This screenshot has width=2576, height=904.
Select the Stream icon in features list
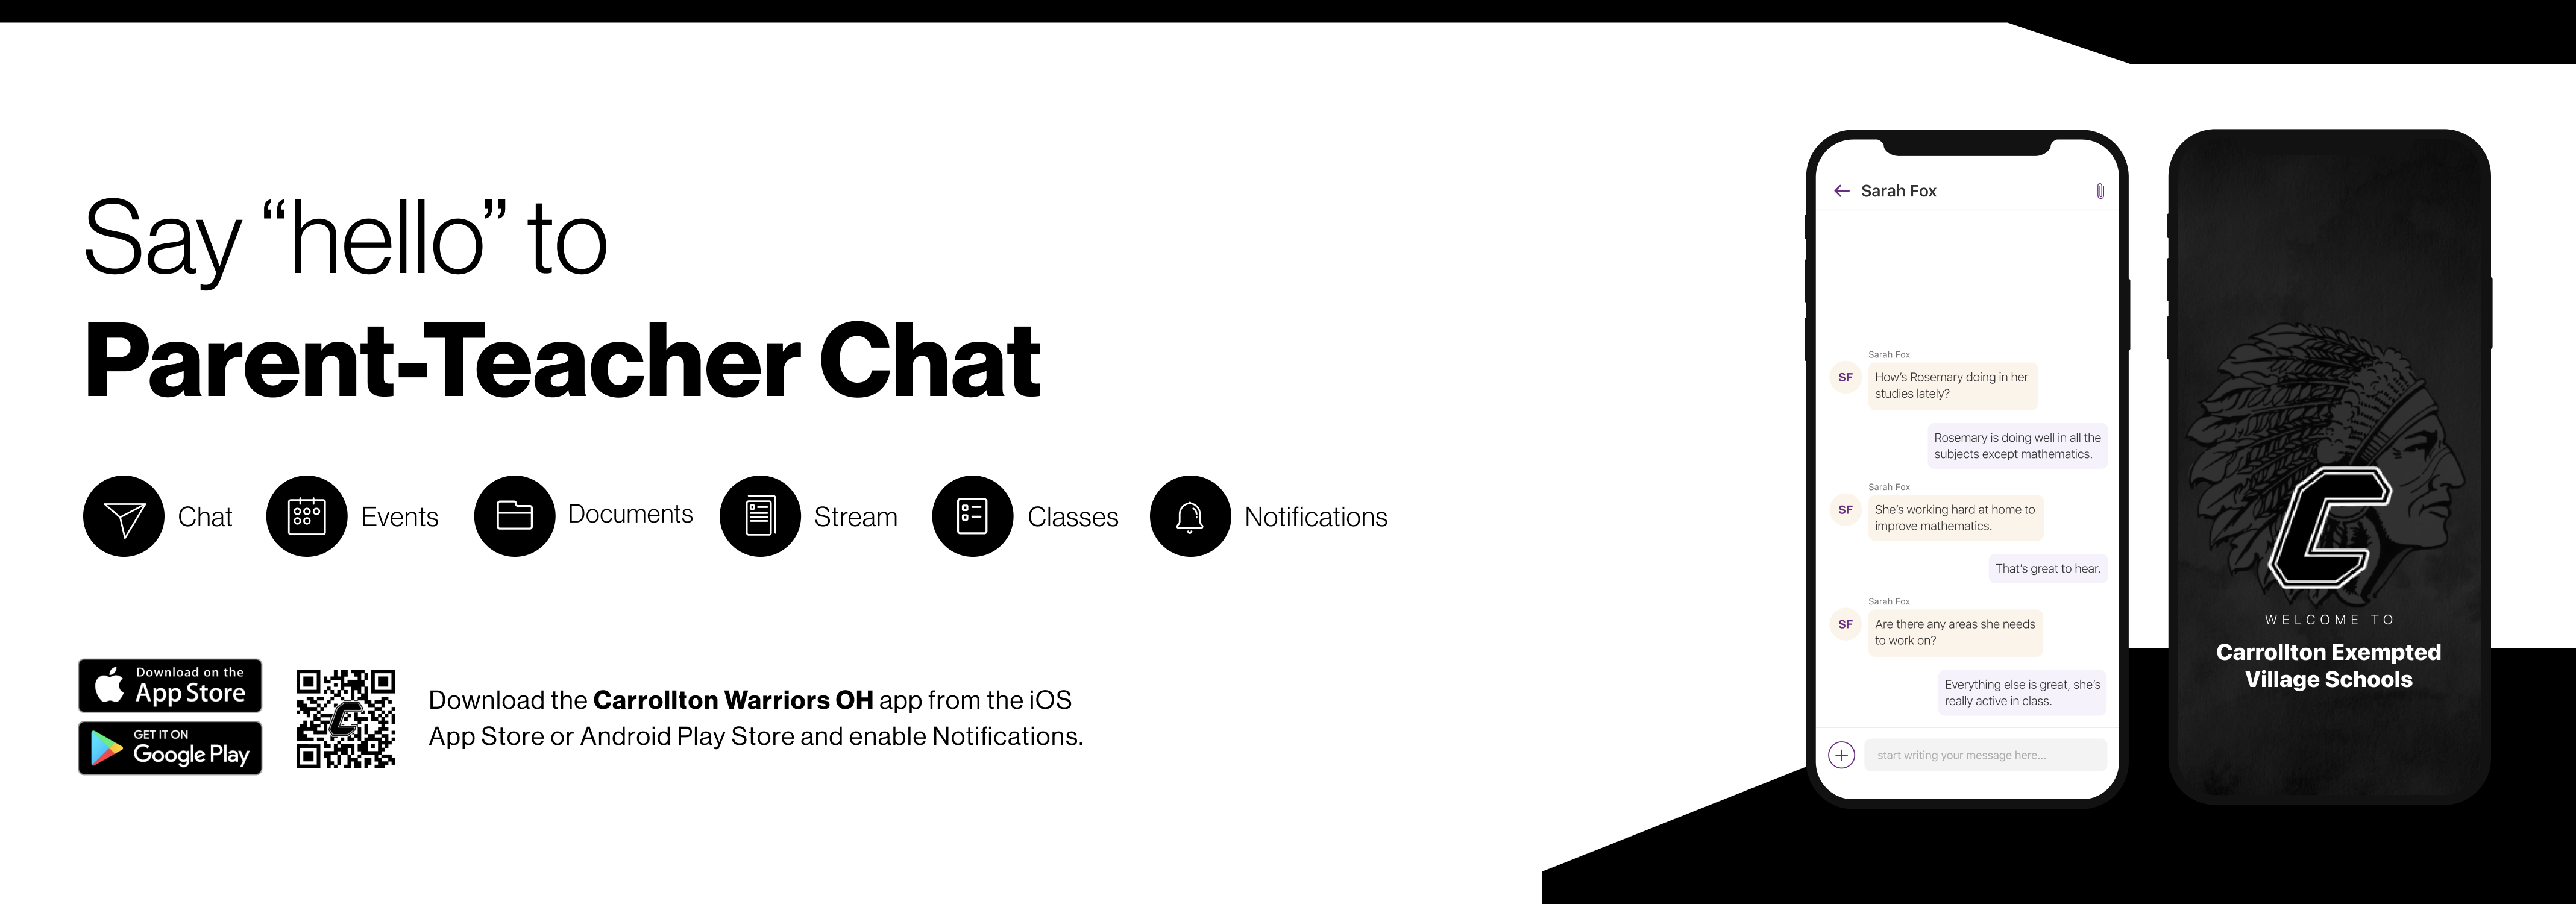(761, 516)
